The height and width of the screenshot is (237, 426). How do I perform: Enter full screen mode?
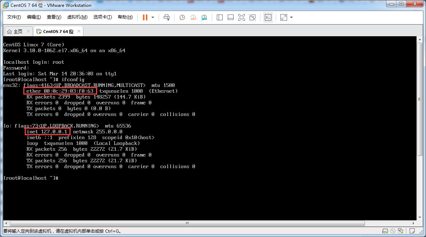[x=242, y=17]
